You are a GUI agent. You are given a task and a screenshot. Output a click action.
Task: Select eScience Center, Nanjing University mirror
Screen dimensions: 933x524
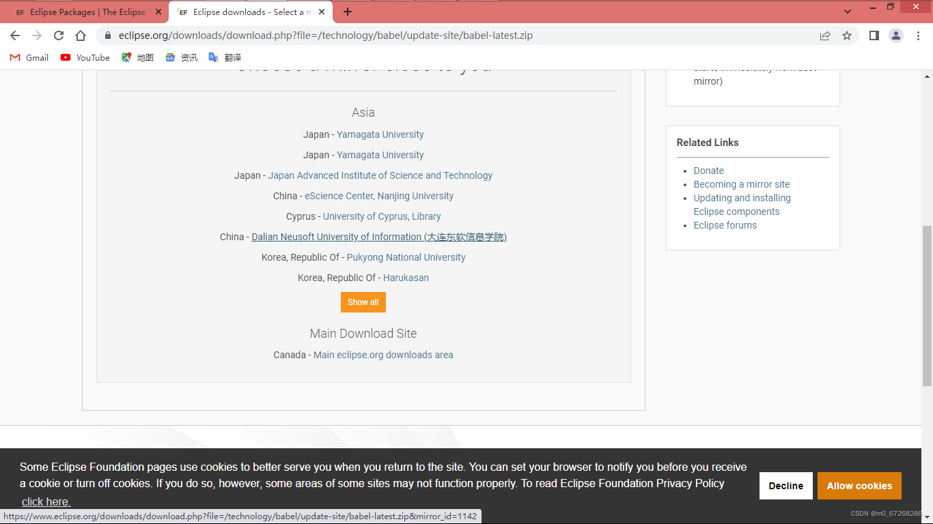click(x=379, y=196)
